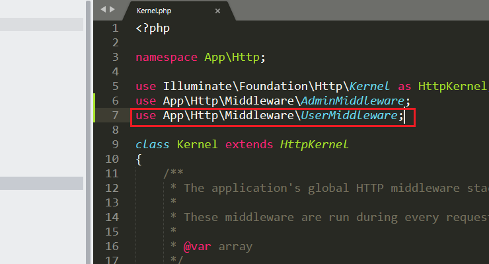Click HttpKernel after extends on line 9

[x=314, y=144]
